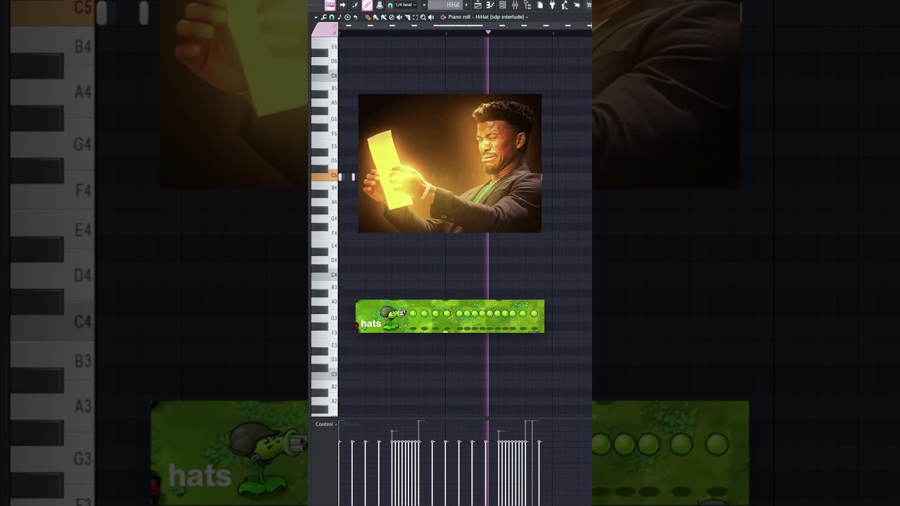Image resolution: width=900 pixels, height=506 pixels.
Task: Click the stamp tool in main toolbar
Action: (x=380, y=5)
